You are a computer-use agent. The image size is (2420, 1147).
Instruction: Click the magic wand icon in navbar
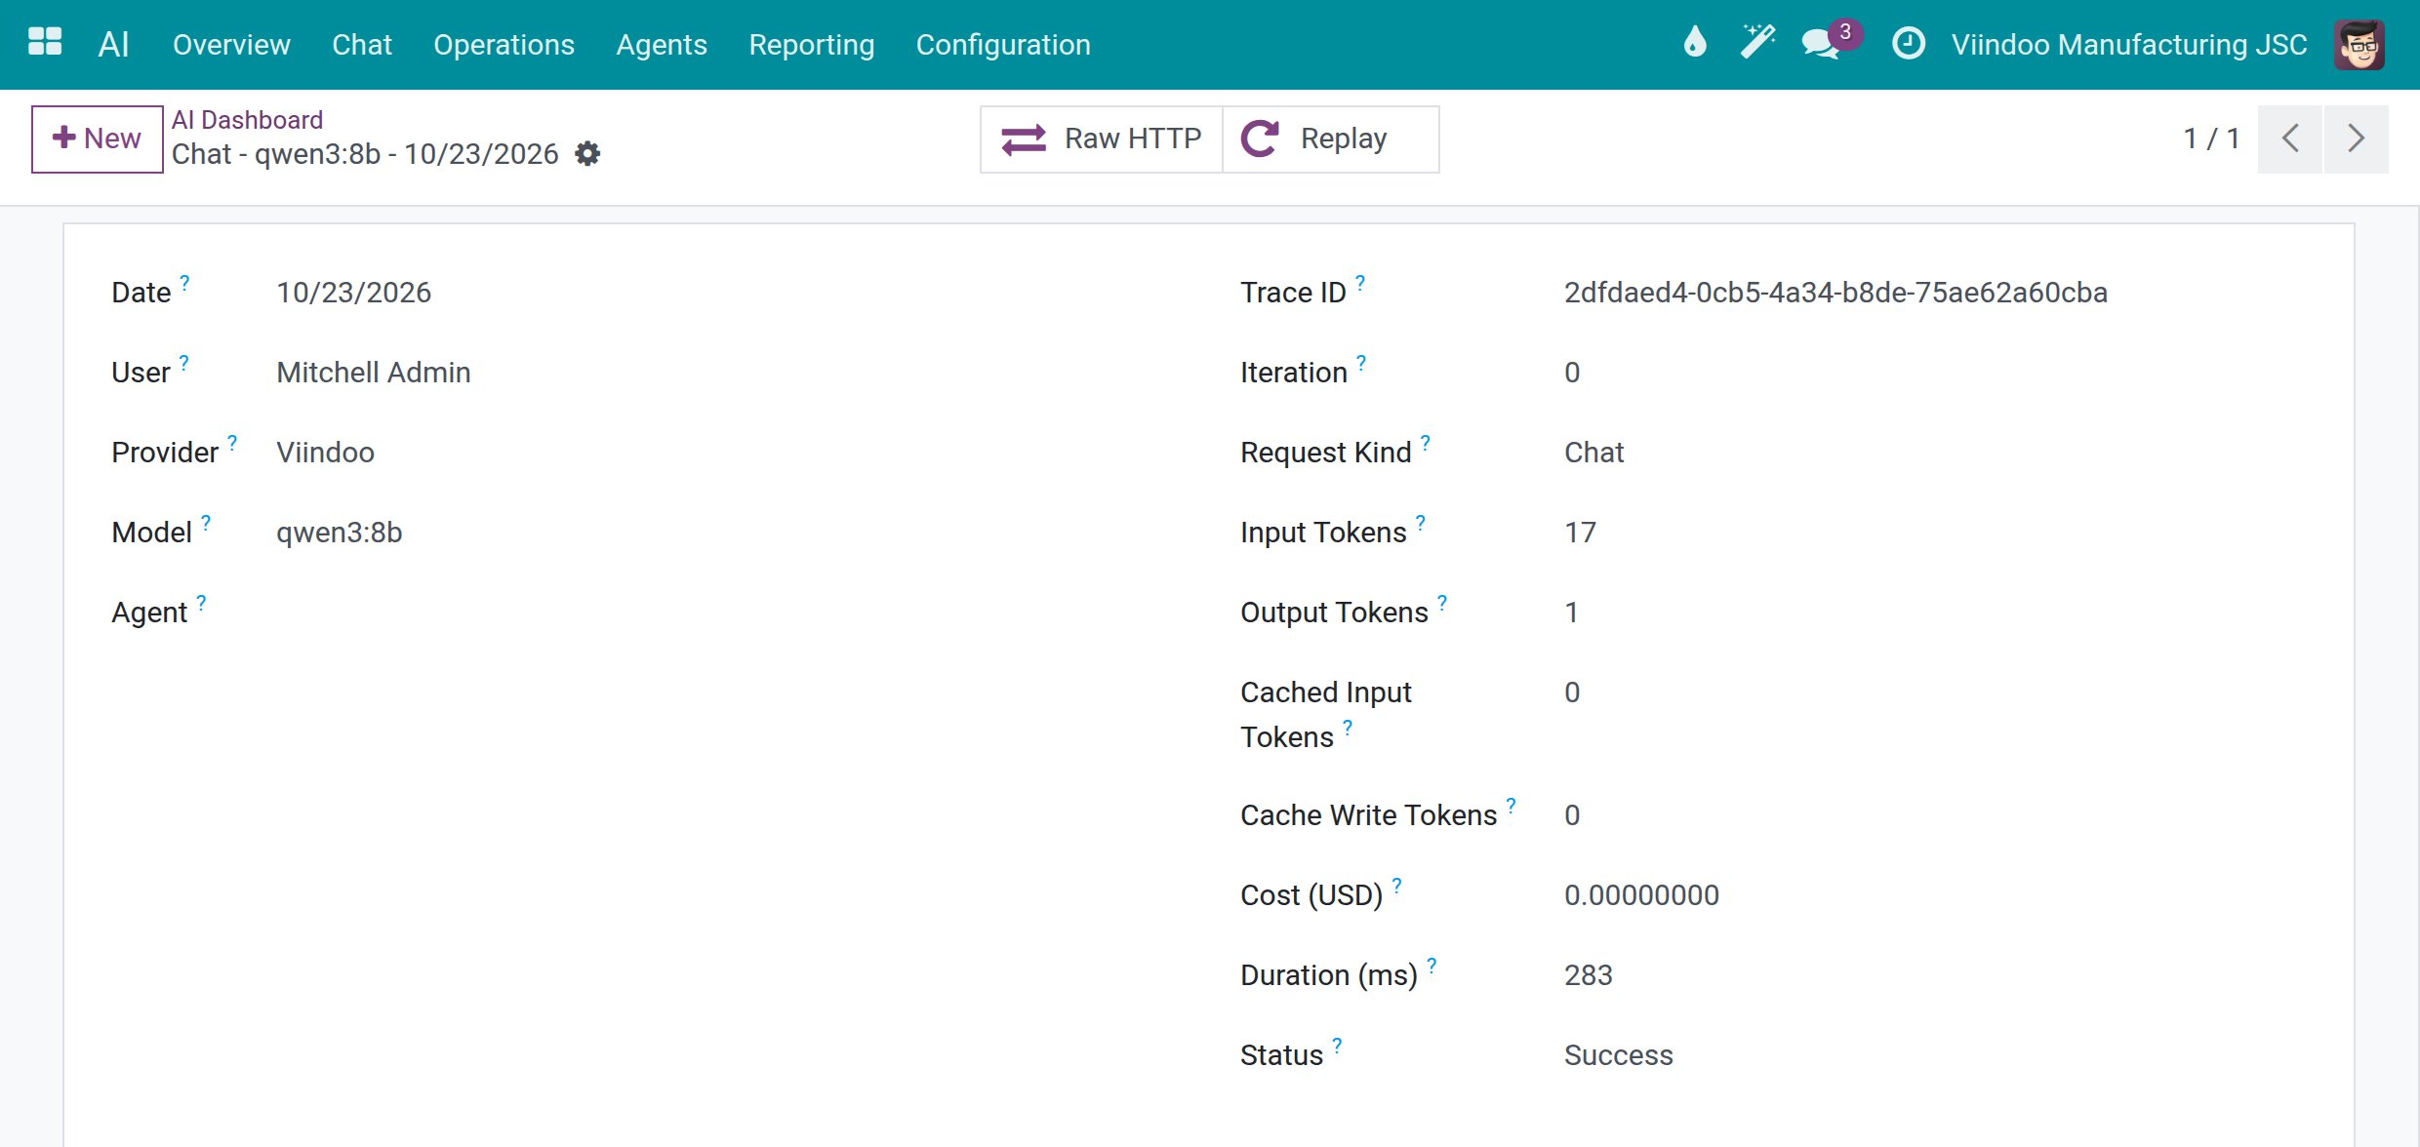(1757, 42)
